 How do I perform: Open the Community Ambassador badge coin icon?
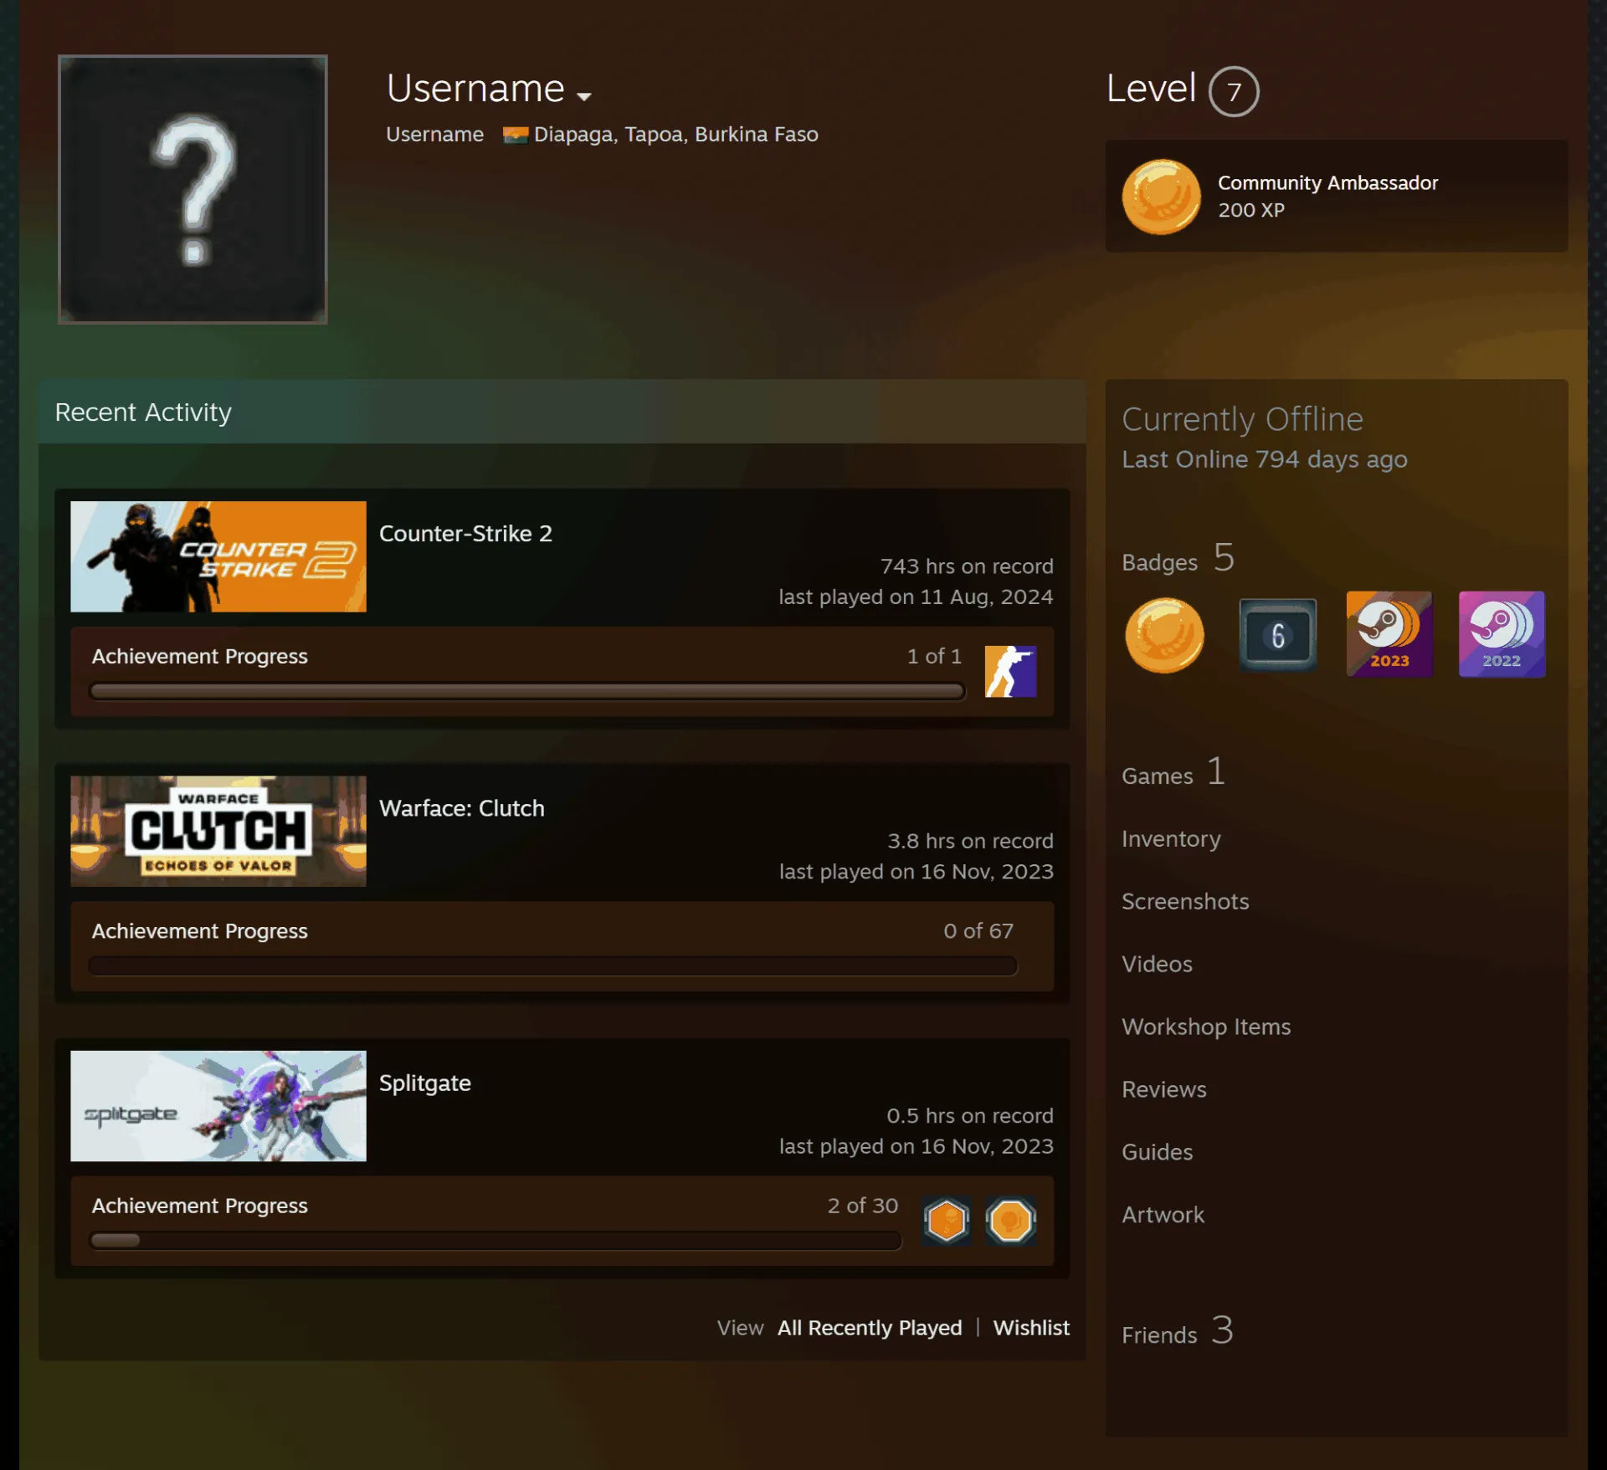pos(1161,197)
